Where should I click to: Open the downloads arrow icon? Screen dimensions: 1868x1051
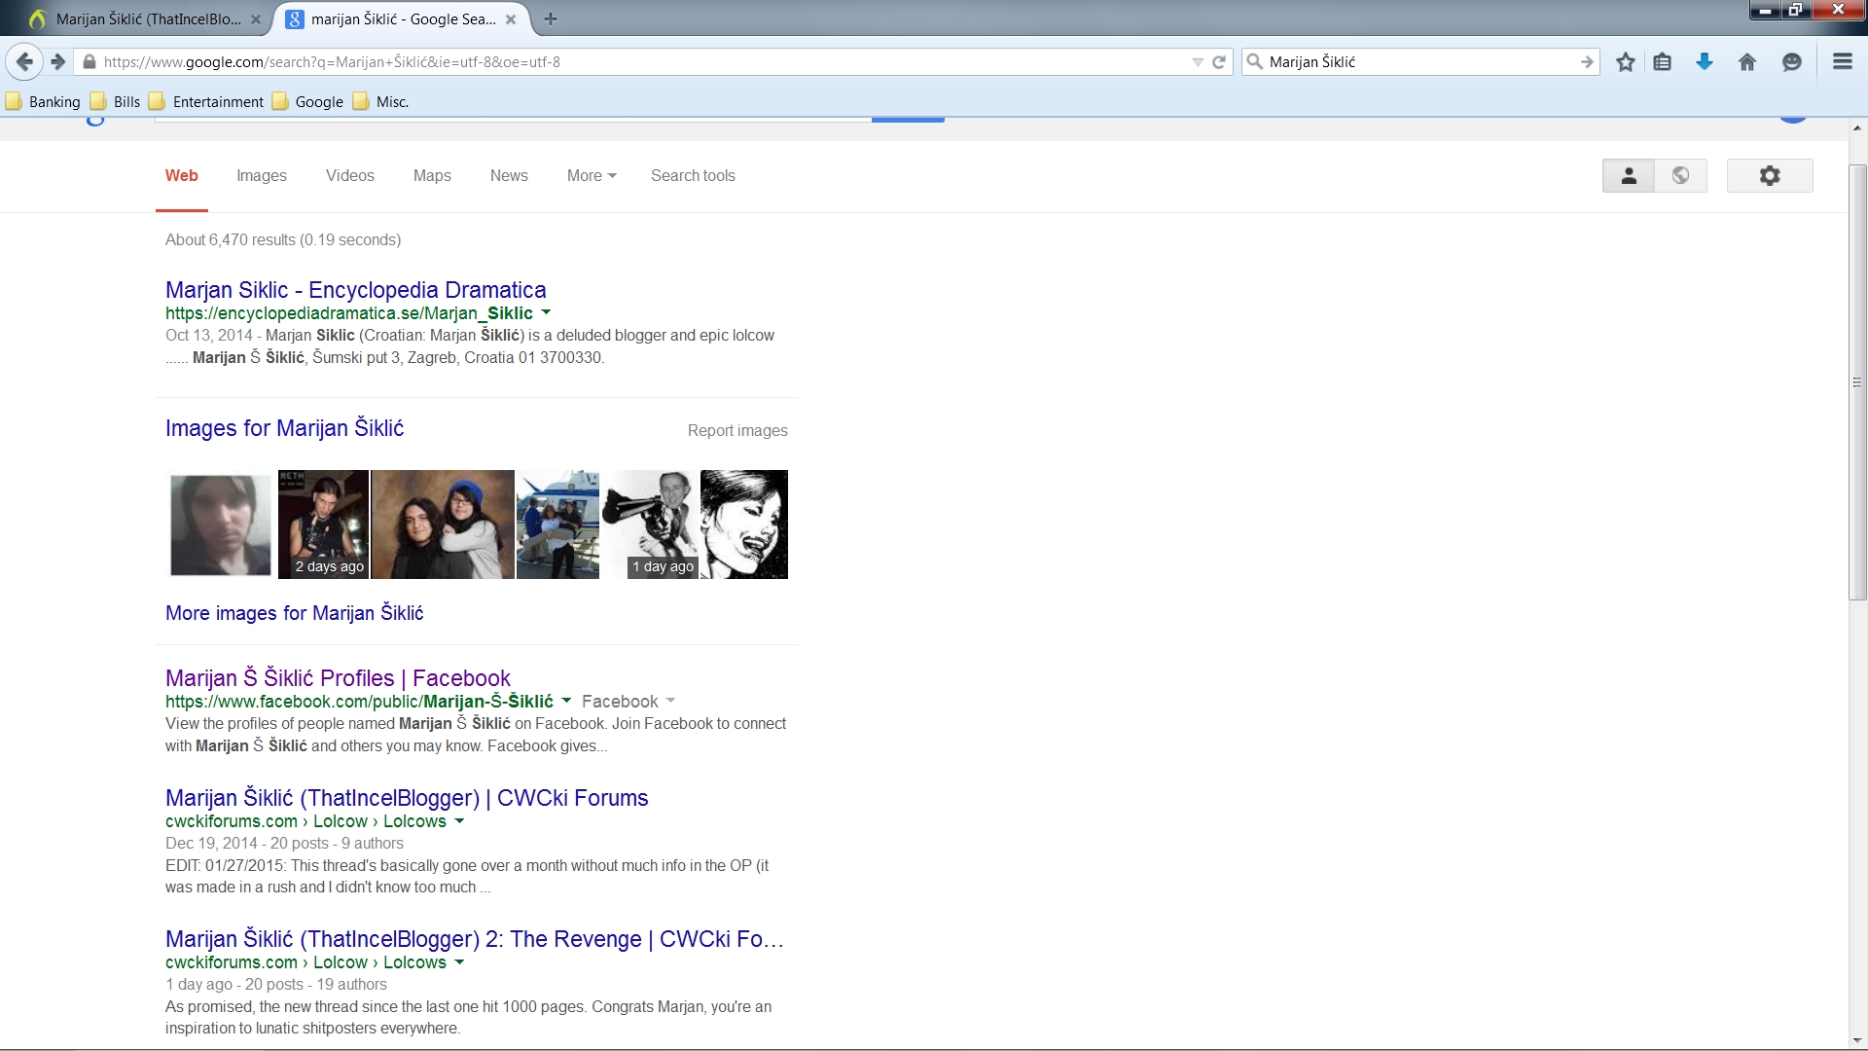[x=1704, y=61]
